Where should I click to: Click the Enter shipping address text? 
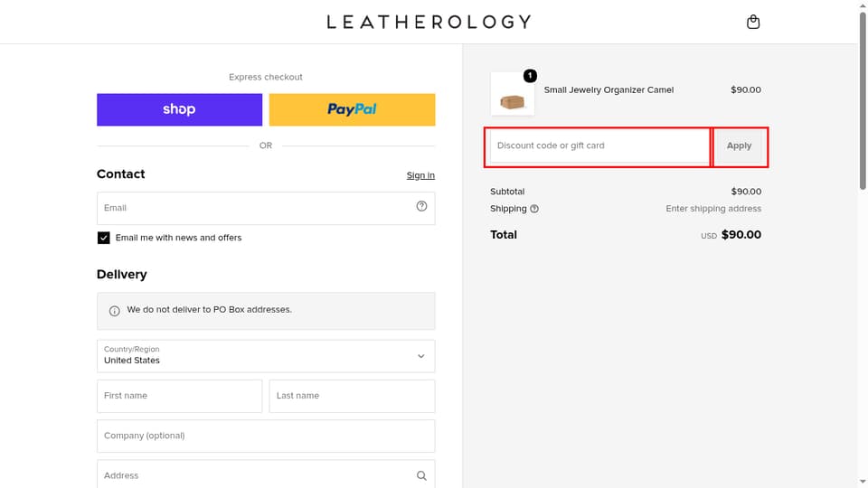[713, 209]
